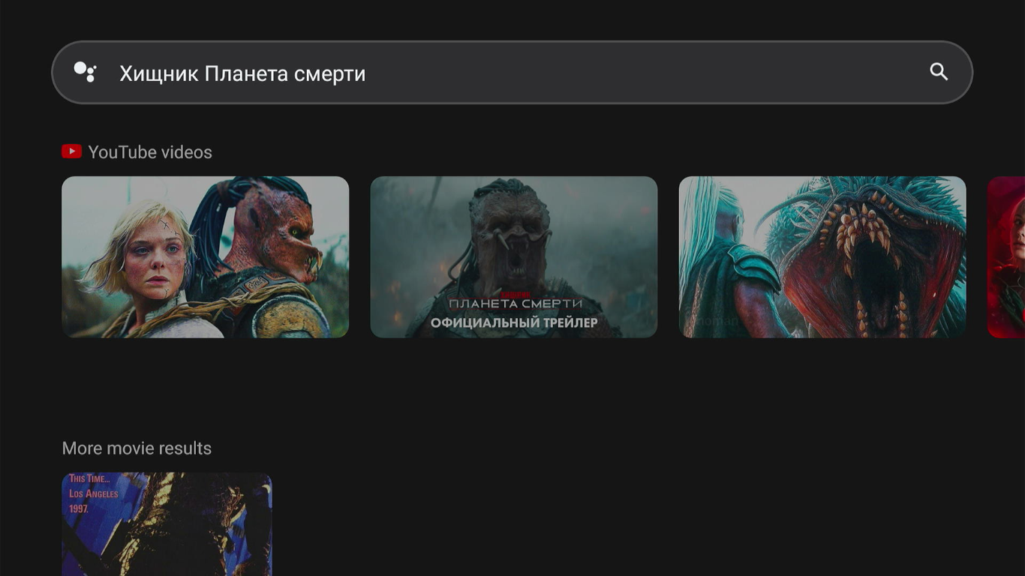The height and width of the screenshot is (576, 1025).
Task: Select the partially visible red video thumbnail
Action: coord(1006,257)
